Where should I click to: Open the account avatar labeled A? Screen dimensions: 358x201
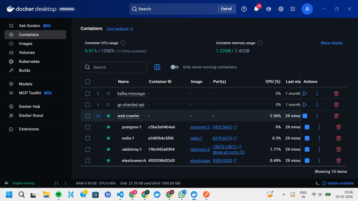pyautogui.click(x=307, y=9)
